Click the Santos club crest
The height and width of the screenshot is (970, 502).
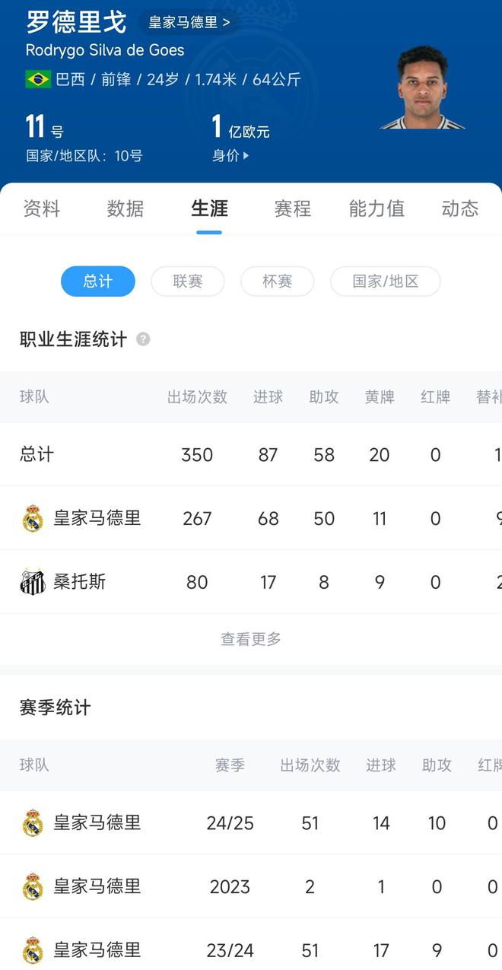click(x=33, y=582)
